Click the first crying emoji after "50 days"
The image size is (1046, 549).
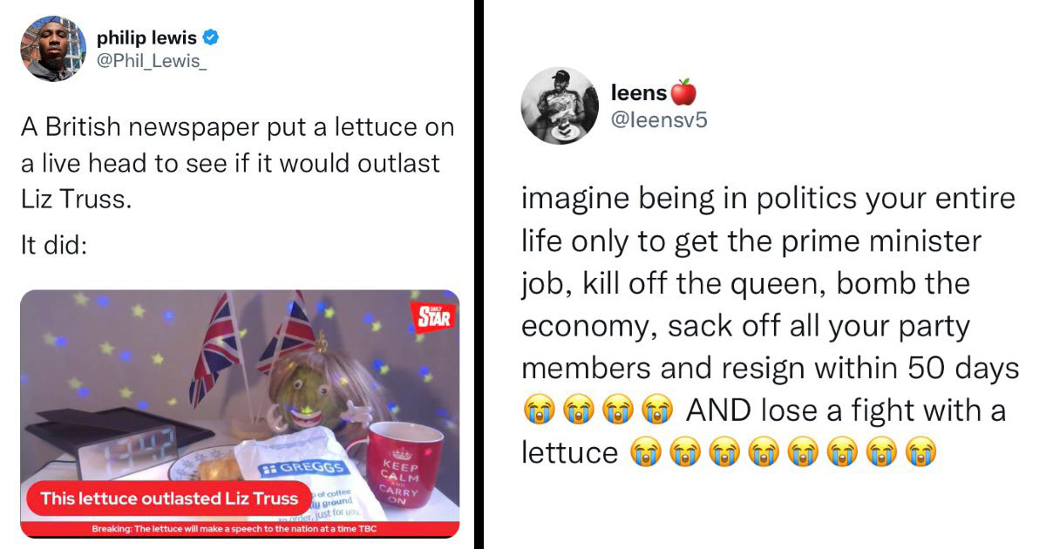(536, 408)
